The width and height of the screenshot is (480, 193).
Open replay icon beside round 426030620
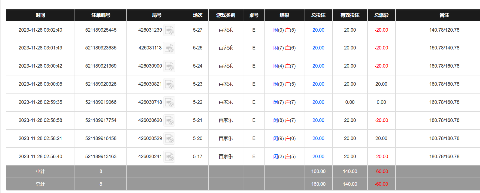(169, 121)
